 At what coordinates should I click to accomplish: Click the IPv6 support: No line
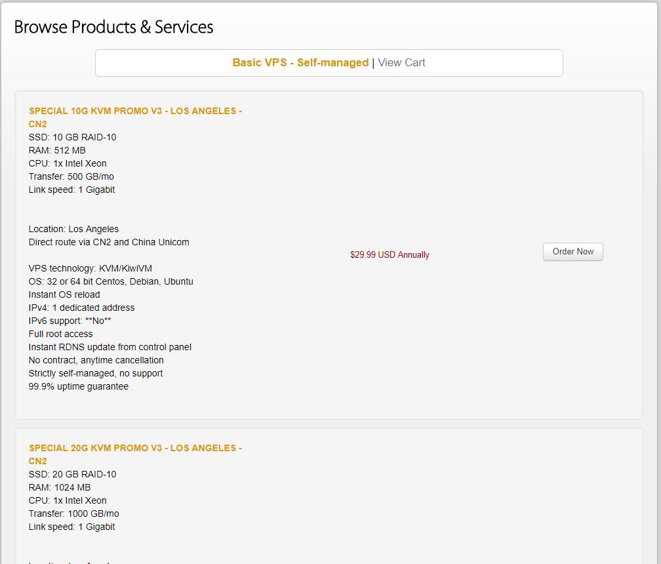70,321
